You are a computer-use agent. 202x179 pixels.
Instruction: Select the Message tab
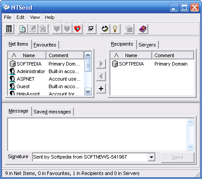click(x=18, y=111)
